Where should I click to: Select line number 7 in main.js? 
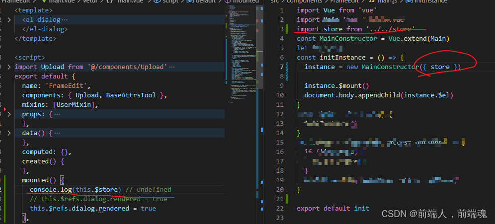[282, 67]
